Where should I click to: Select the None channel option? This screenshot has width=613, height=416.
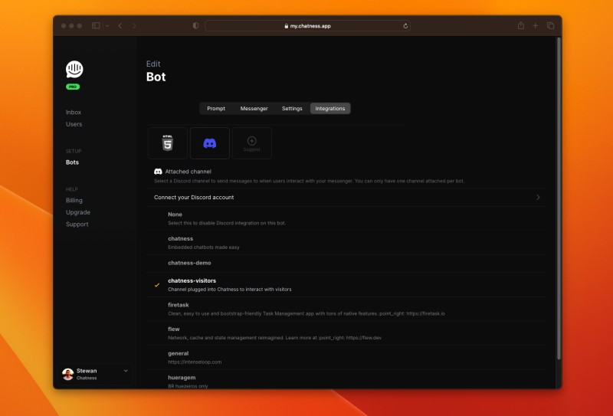346,218
